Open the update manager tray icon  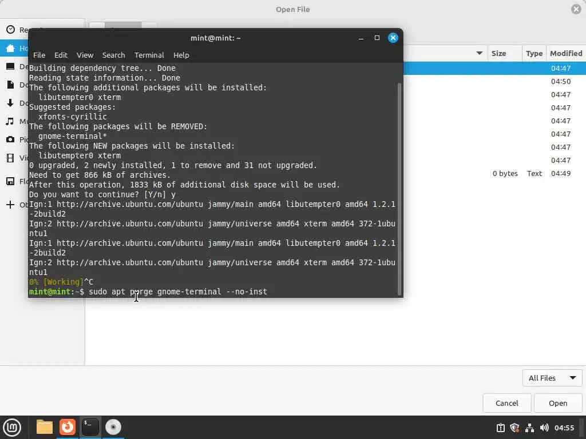(500, 428)
